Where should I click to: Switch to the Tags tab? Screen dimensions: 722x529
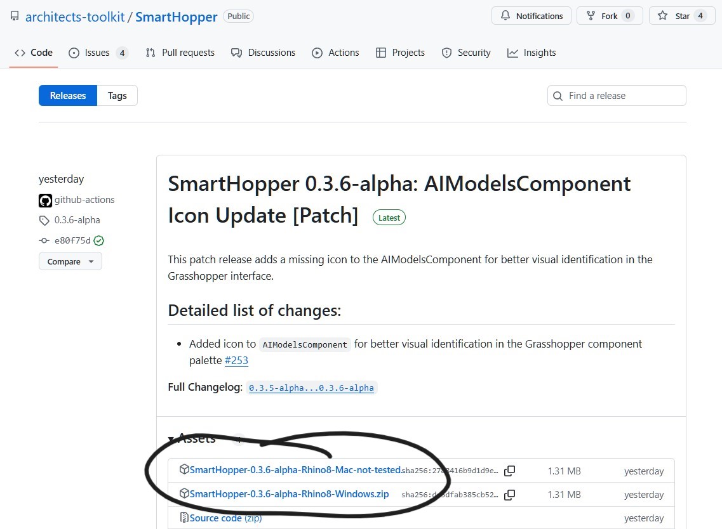117,95
